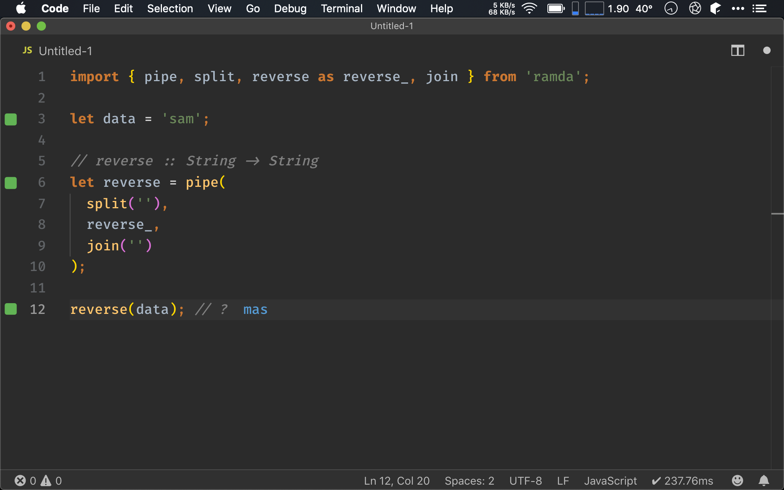Click the network speed indicator in menu bar
This screenshot has width=784, height=490.
coord(501,8)
